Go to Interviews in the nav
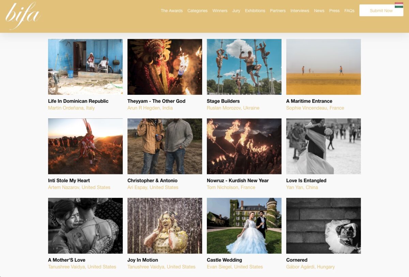The width and height of the screenshot is (409, 277). click(300, 11)
